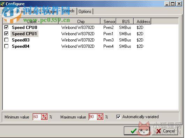Sort by the Chip column header
The width and height of the screenshot is (185, 138).
point(80,21)
